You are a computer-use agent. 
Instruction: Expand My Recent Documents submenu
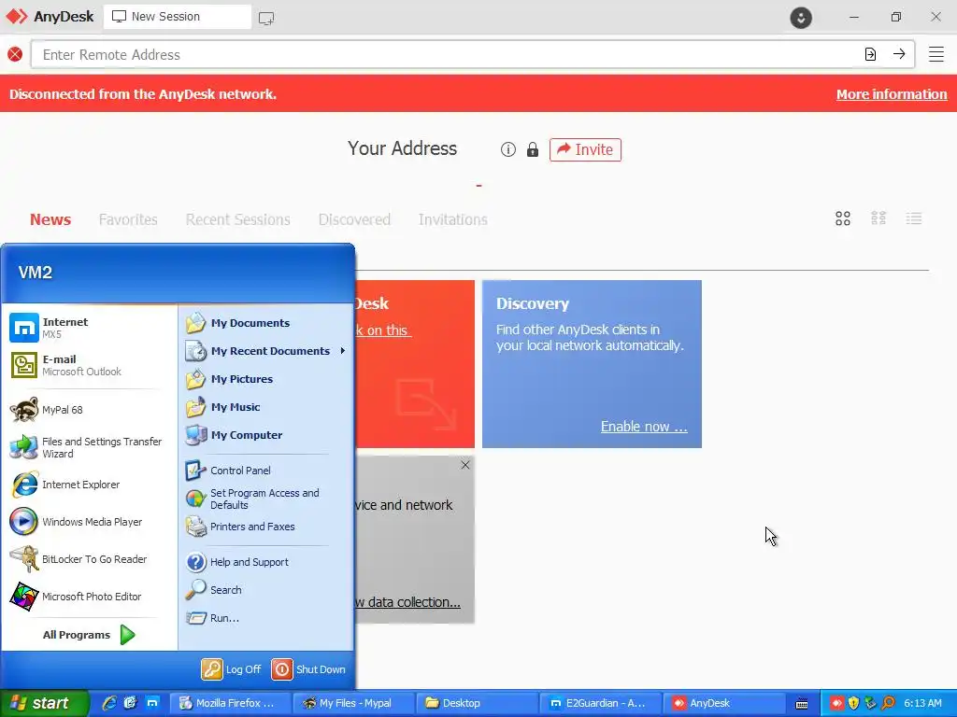pos(265,351)
